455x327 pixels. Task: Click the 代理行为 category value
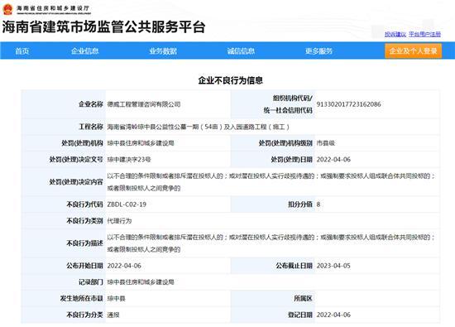point(119,221)
